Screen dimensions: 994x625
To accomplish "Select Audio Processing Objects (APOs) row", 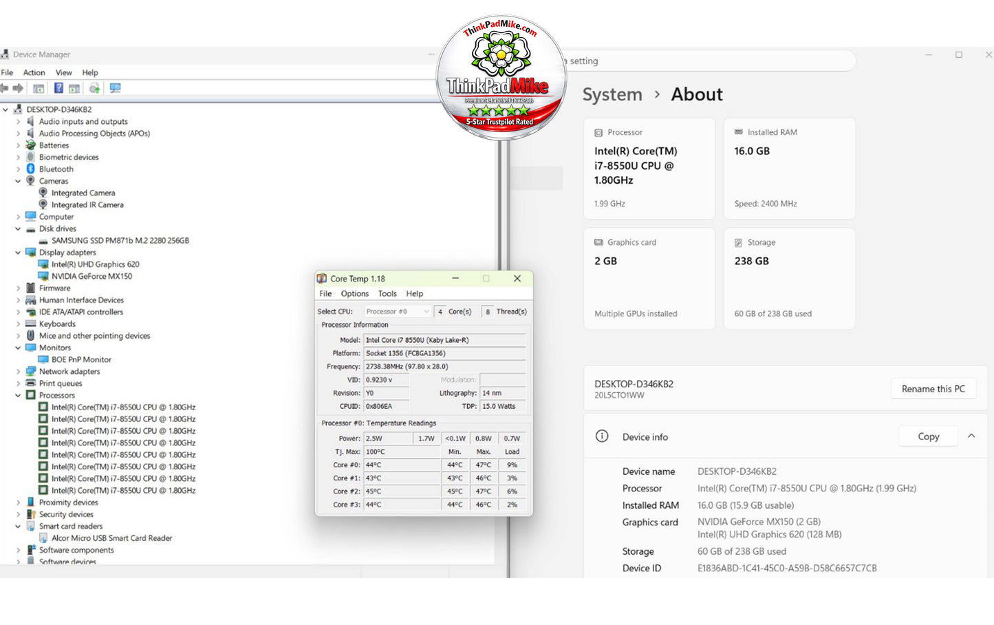I will [x=87, y=134].
